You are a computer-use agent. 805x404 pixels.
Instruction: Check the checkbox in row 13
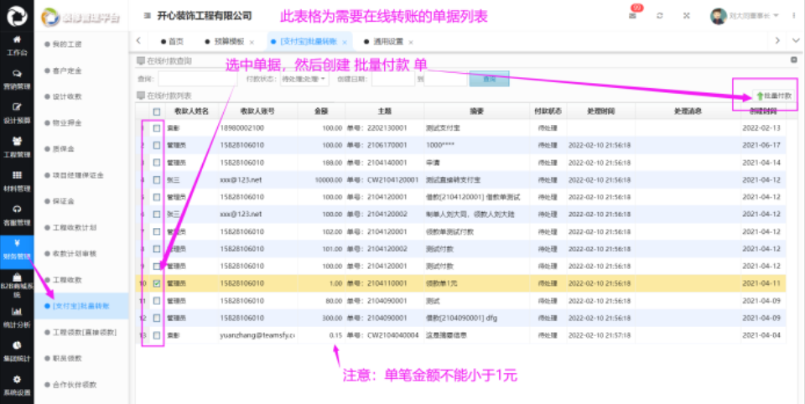(157, 335)
